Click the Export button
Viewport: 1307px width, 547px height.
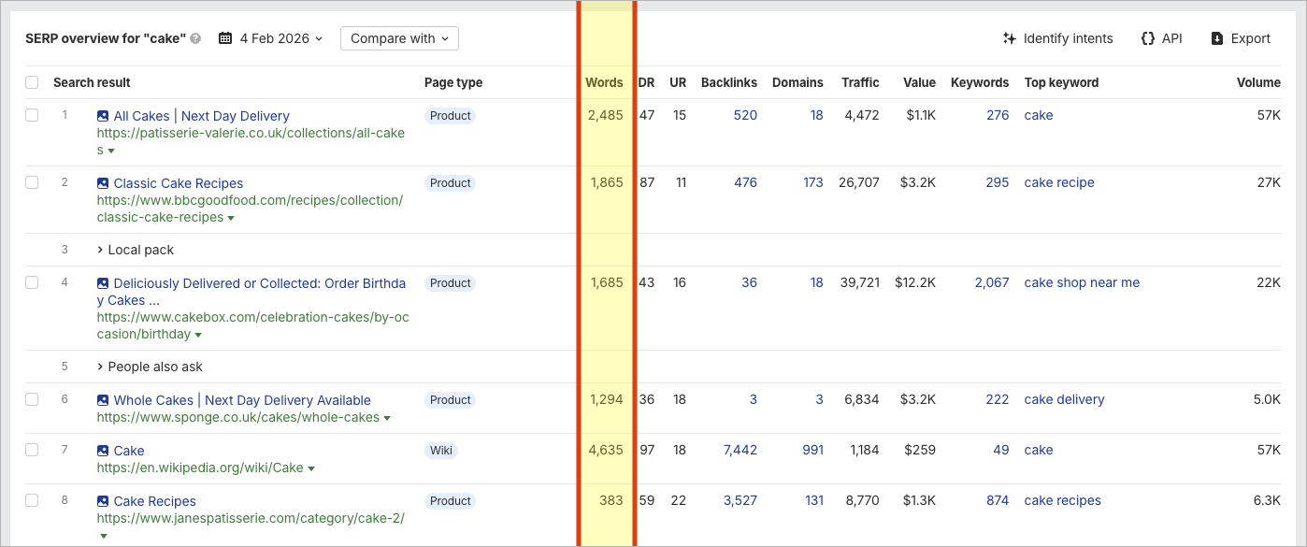coord(1240,38)
